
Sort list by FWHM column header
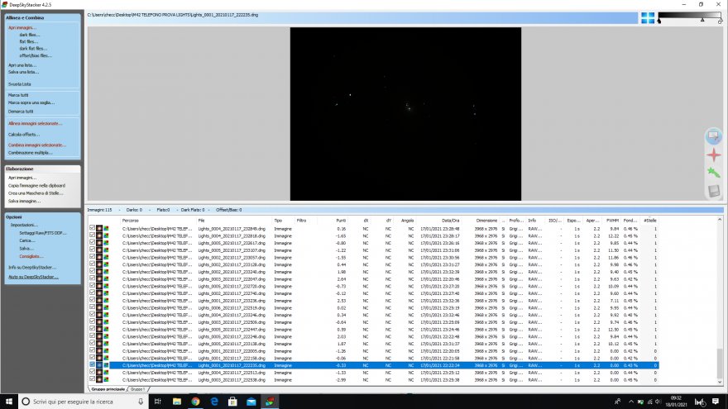[x=614, y=221]
